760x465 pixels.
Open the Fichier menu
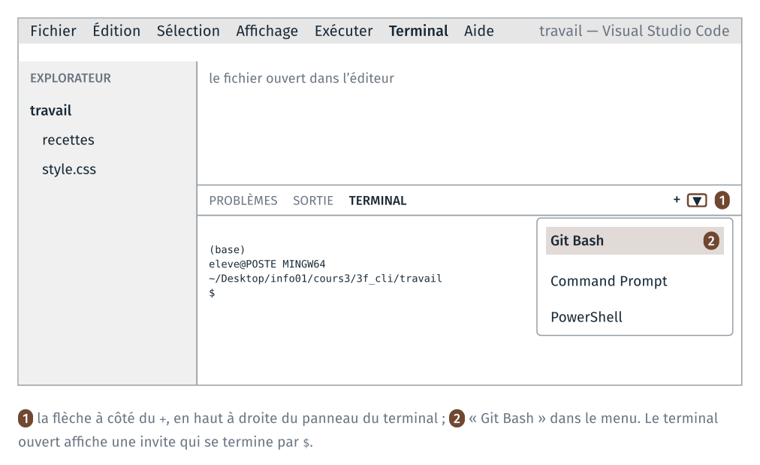tap(53, 31)
